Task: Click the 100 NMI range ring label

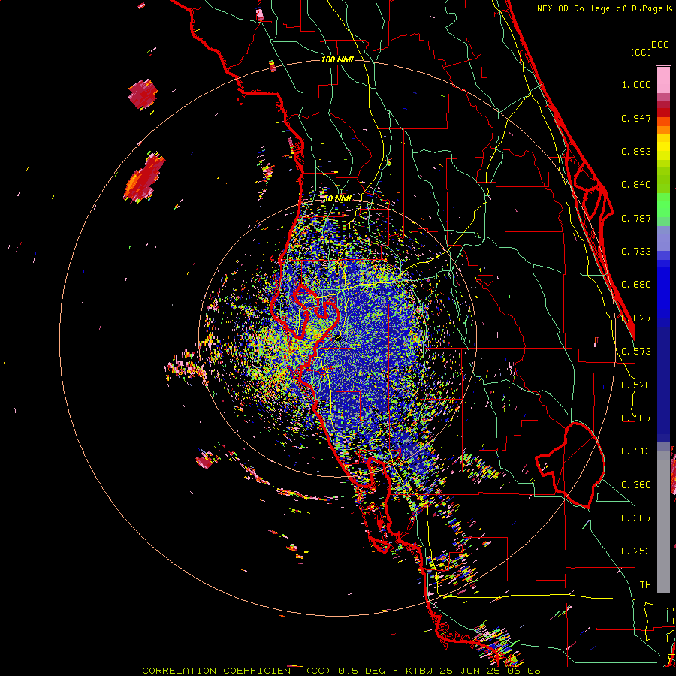Action: click(337, 59)
